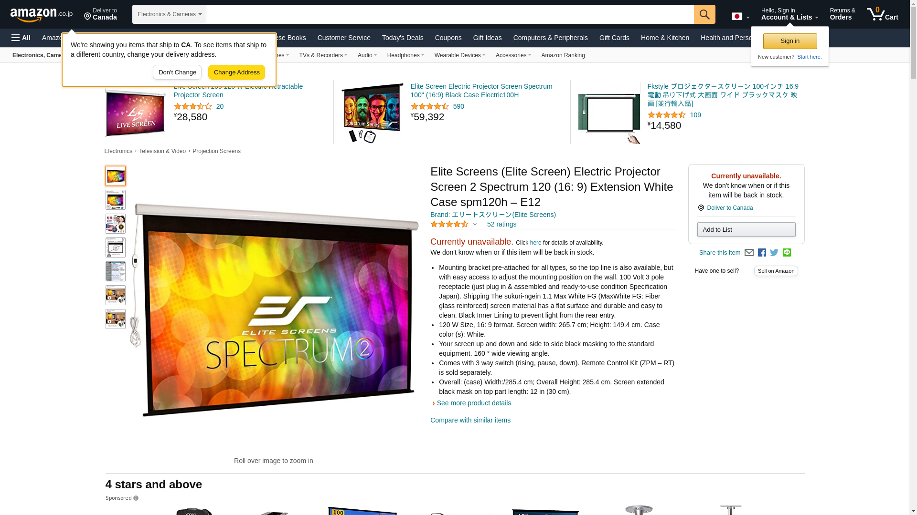Share this item on Twitter
This screenshot has height=515, width=917.
(774, 253)
